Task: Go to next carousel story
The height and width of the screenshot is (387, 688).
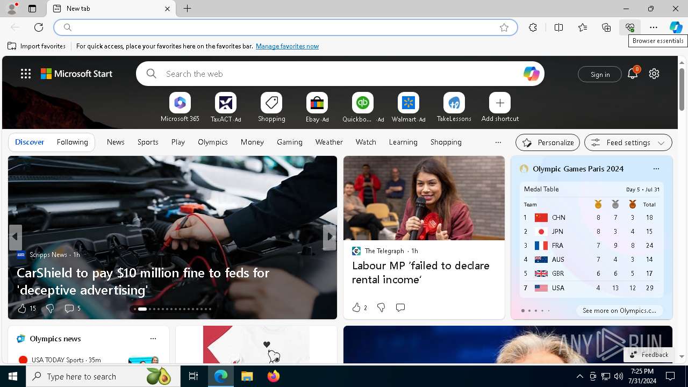Action: click(x=329, y=236)
